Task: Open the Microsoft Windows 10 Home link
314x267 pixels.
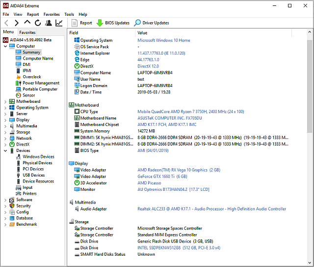Action: (164, 40)
